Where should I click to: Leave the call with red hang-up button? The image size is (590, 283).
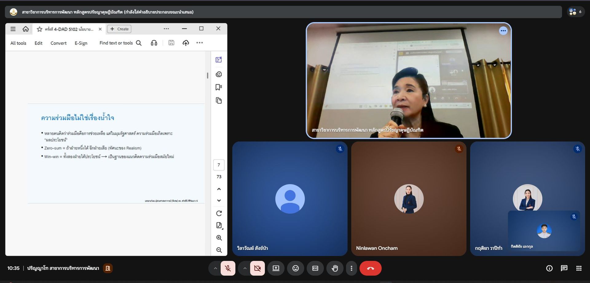coord(370,268)
